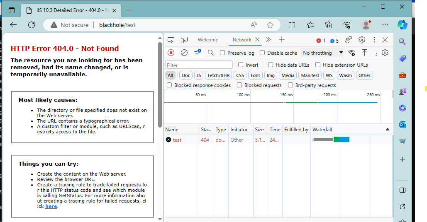Sort by the Status column header

coord(206,130)
